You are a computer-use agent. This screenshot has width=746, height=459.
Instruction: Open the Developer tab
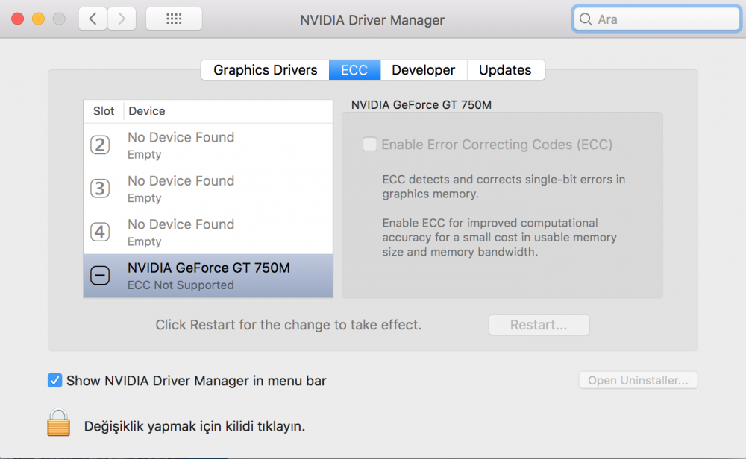tap(424, 70)
